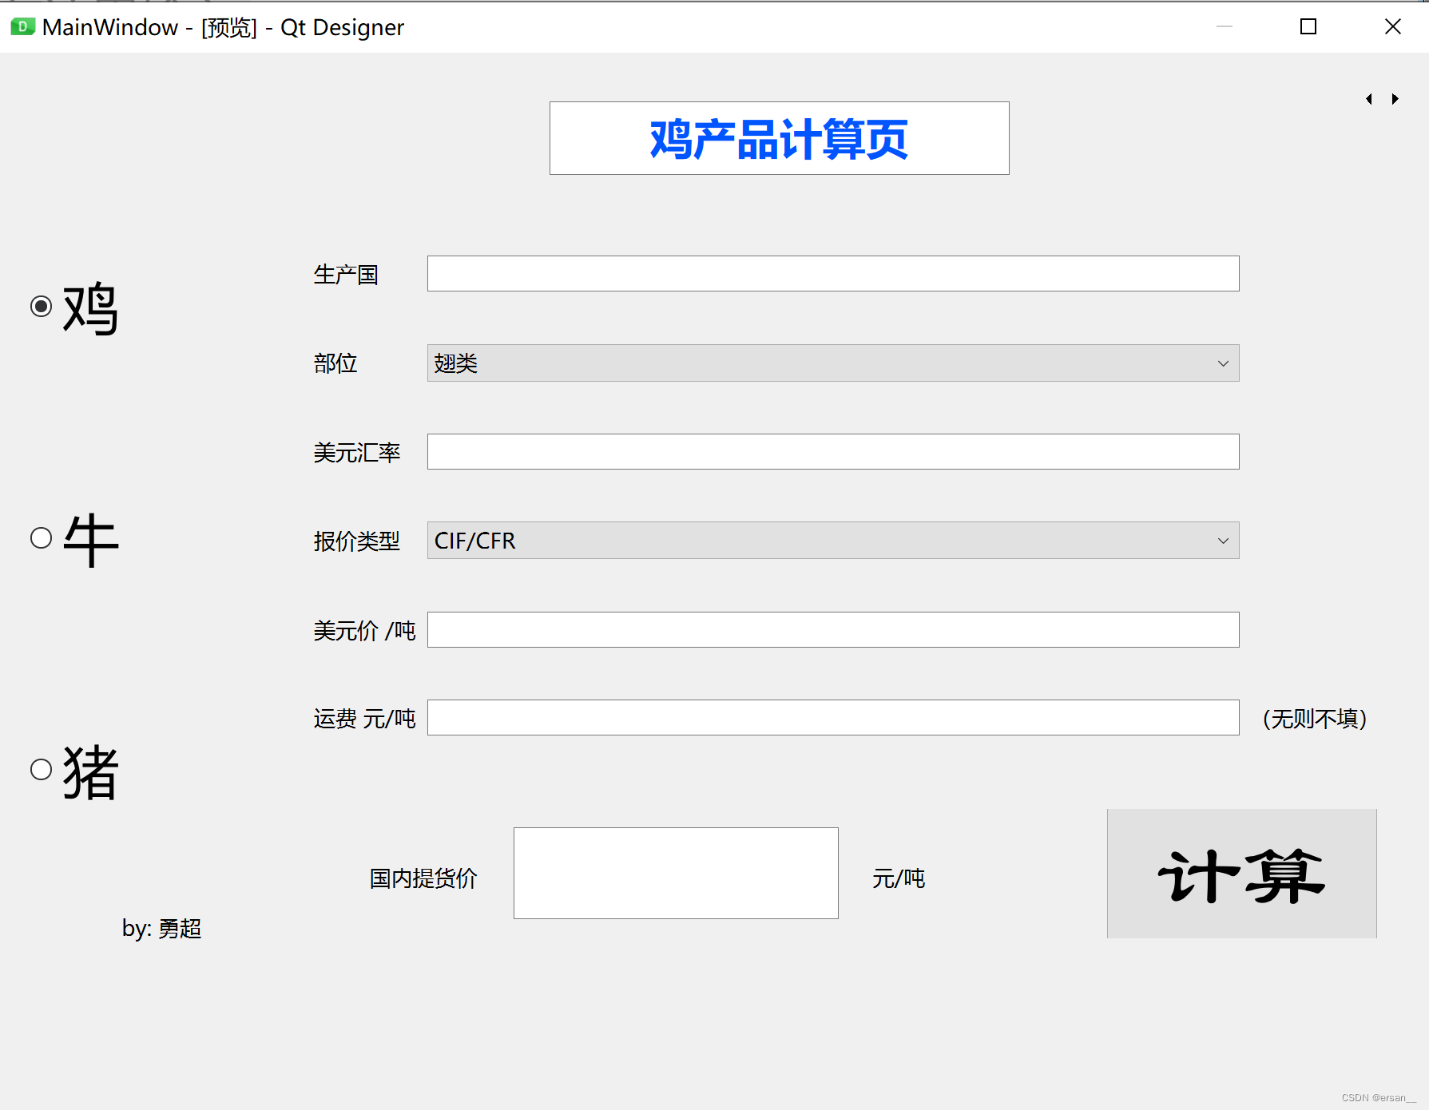Click the chevron arrow on the 报价类型 combo box

coord(1223,540)
